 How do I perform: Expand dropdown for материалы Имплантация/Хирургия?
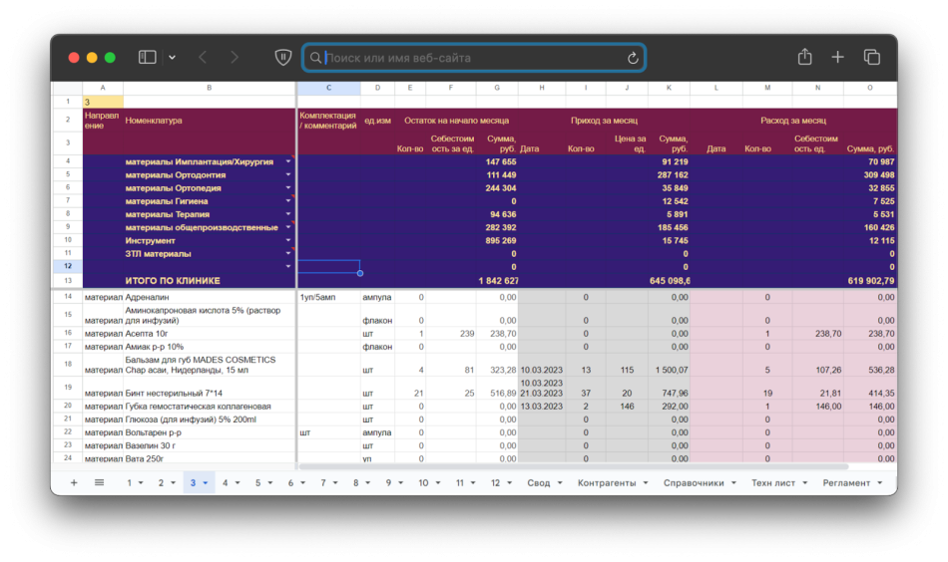[288, 161]
